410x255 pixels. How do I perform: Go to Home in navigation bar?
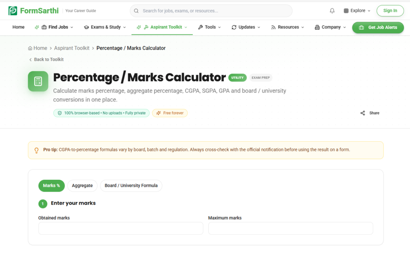coord(18,27)
